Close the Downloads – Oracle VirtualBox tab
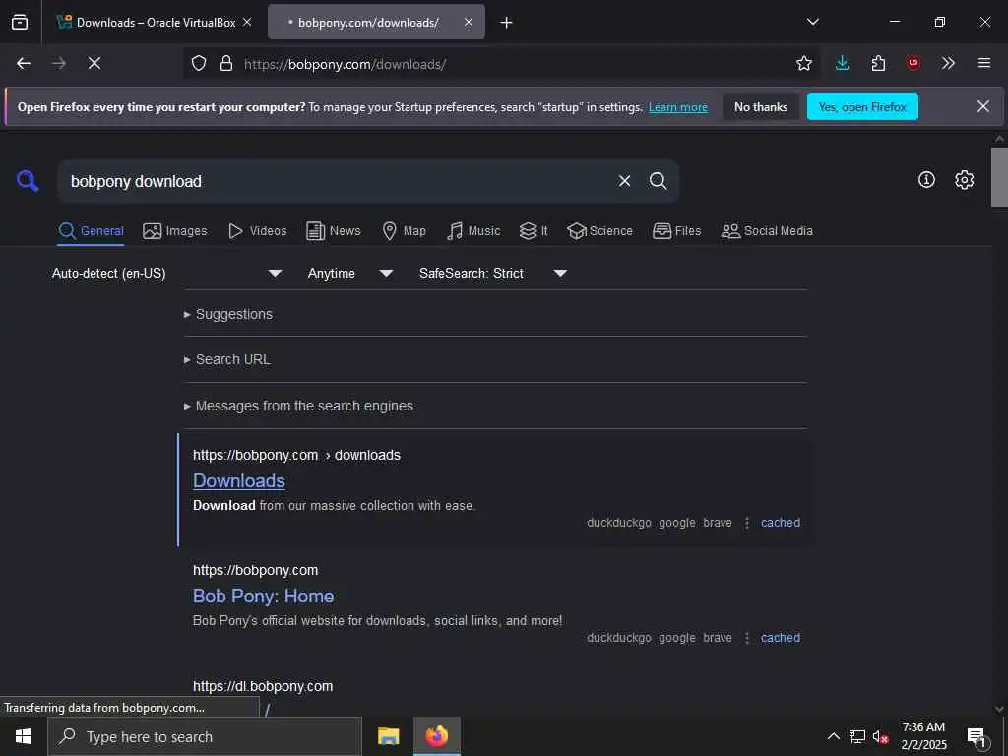This screenshot has height=756, width=1008. pos(247,22)
